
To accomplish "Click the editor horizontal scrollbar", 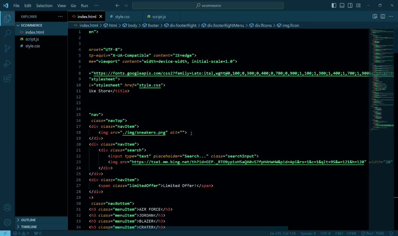I will click(x=198, y=228).
